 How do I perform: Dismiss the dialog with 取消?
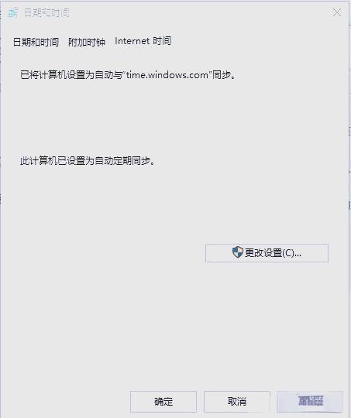[x=237, y=402]
